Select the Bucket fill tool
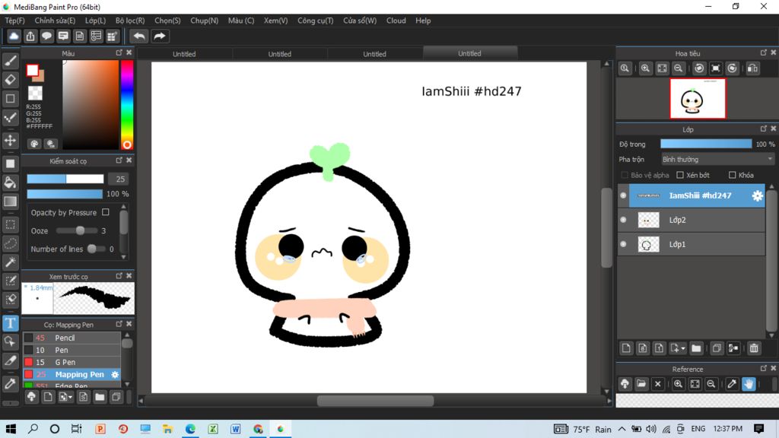 (11, 182)
